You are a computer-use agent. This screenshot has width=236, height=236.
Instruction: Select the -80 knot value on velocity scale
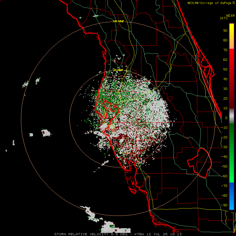[224, 196]
